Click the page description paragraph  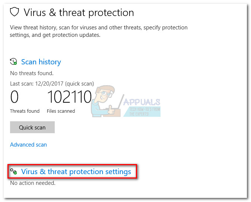click(x=99, y=31)
